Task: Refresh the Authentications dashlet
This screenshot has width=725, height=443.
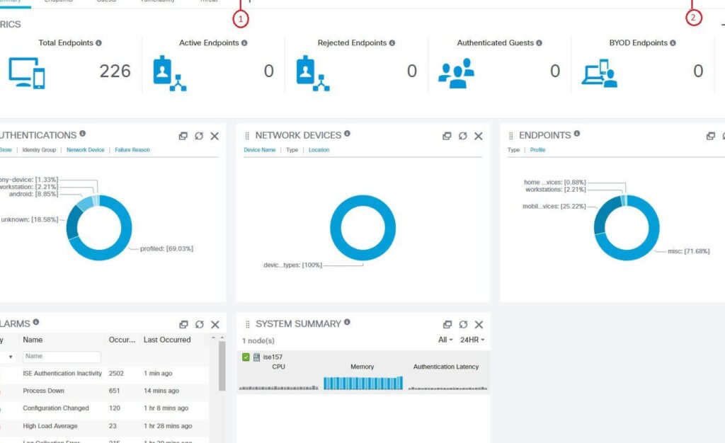Action: point(199,136)
